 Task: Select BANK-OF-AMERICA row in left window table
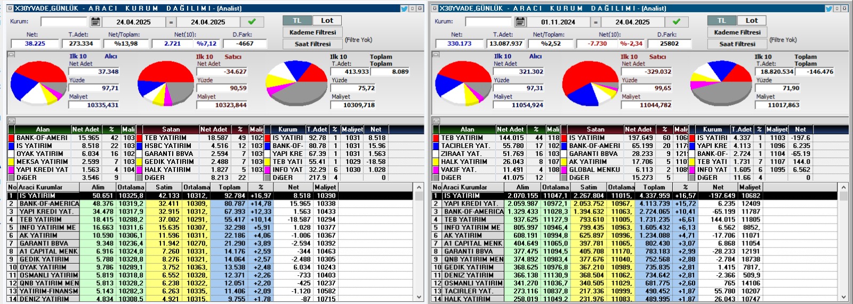(x=210, y=203)
